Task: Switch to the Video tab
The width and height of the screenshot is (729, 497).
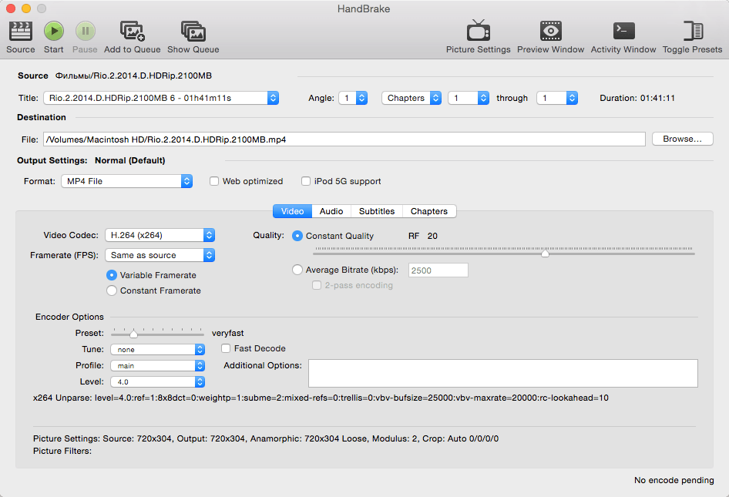Action: point(292,211)
